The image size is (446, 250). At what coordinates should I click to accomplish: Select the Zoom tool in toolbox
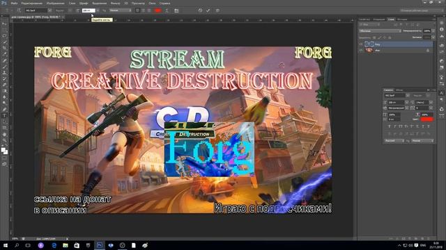[x=4, y=140]
